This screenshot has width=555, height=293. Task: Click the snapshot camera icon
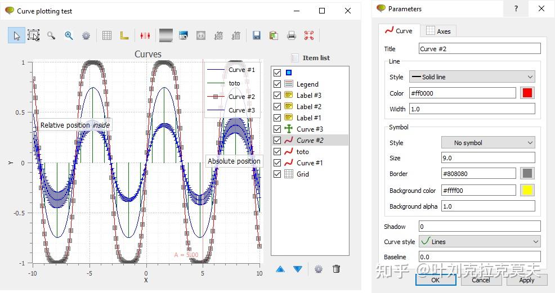pyautogui.click(x=183, y=35)
